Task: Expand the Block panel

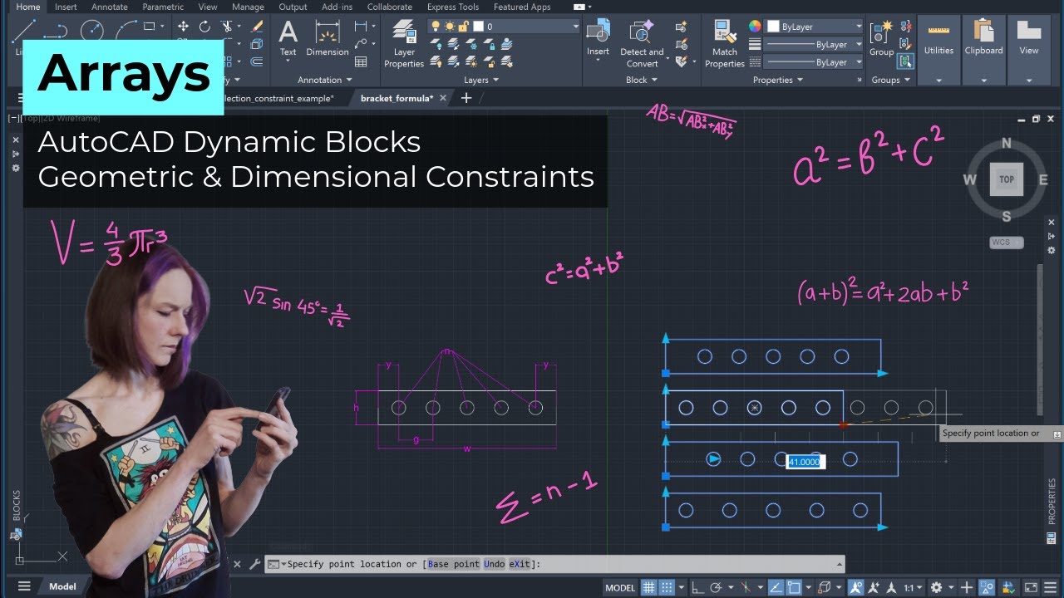Action: click(642, 80)
